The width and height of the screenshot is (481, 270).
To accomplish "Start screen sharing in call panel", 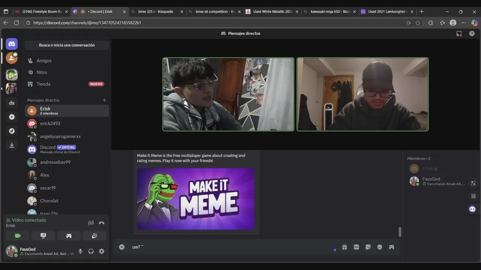I will (x=43, y=236).
